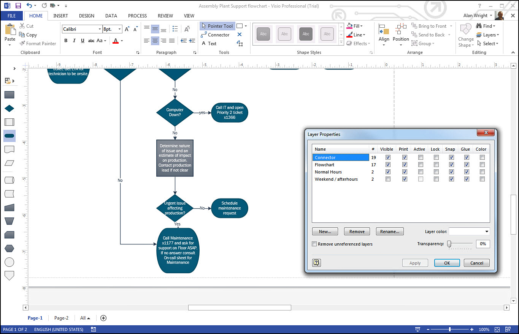This screenshot has height=334, width=519.
Task: Toggle Glue for Weekend / afterhours layer
Action: point(467,179)
